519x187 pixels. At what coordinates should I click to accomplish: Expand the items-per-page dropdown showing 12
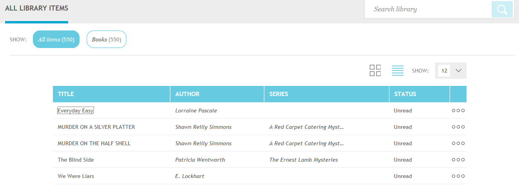(x=450, y=71)
